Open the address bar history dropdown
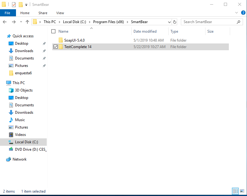Screen dimensions: 247x196 [x=169, y=22]
